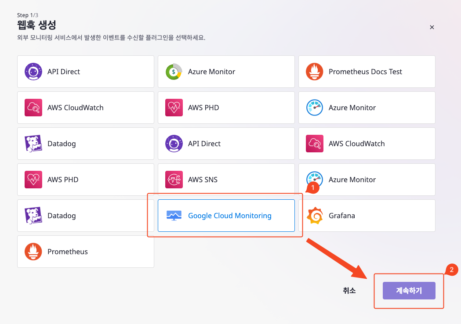This screenshot has height=324, width=461.
Task: Choose Azure Monitor card with dollar-sign icon
Action: (226, 72)
